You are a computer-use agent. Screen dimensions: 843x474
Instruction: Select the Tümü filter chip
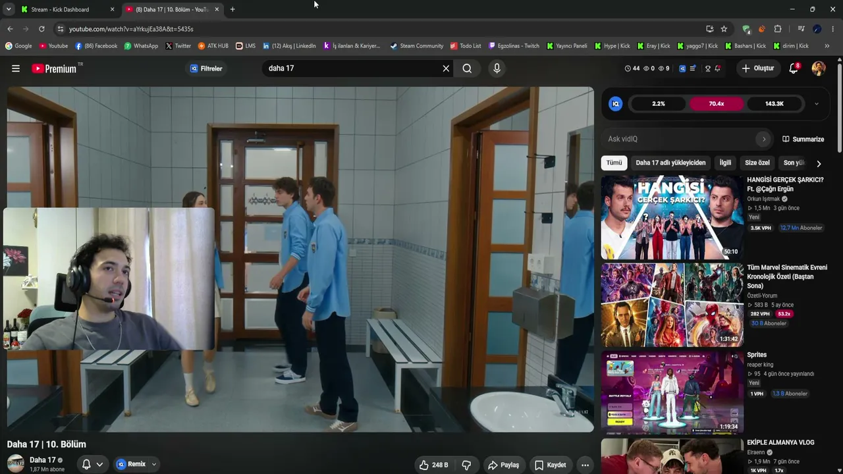coord(614,163)
